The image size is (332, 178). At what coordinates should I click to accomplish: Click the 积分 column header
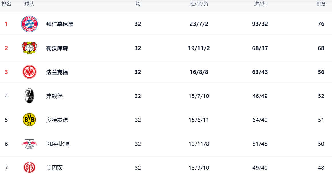(321, 4)
